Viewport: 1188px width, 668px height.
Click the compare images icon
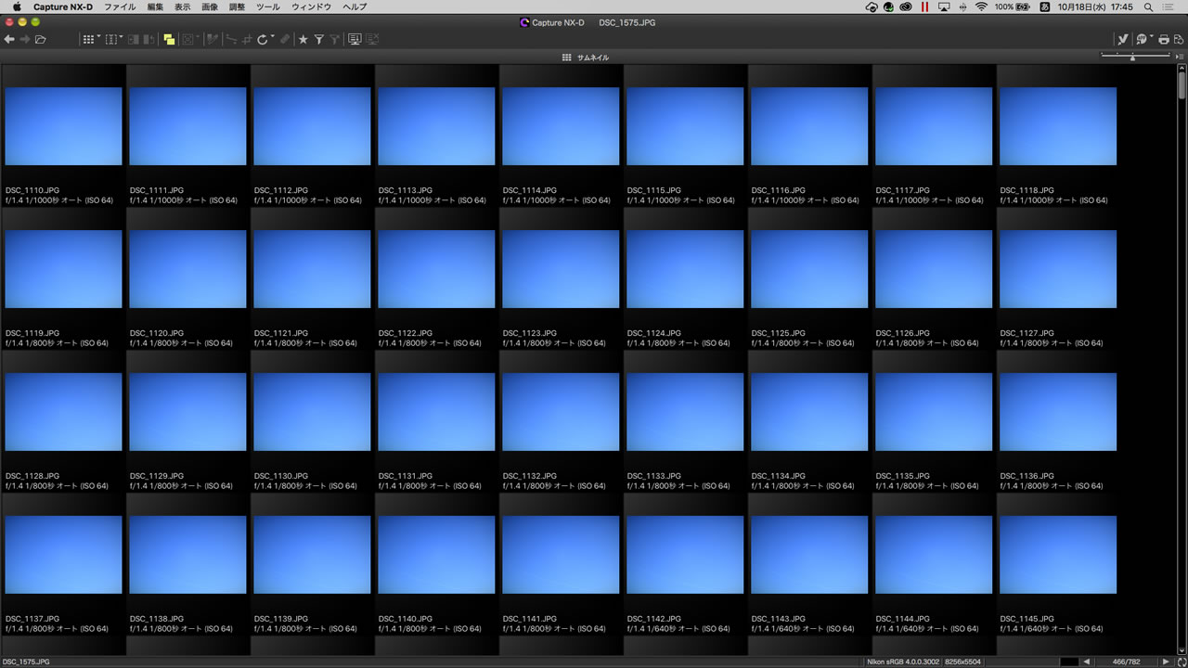click(133, 39)
